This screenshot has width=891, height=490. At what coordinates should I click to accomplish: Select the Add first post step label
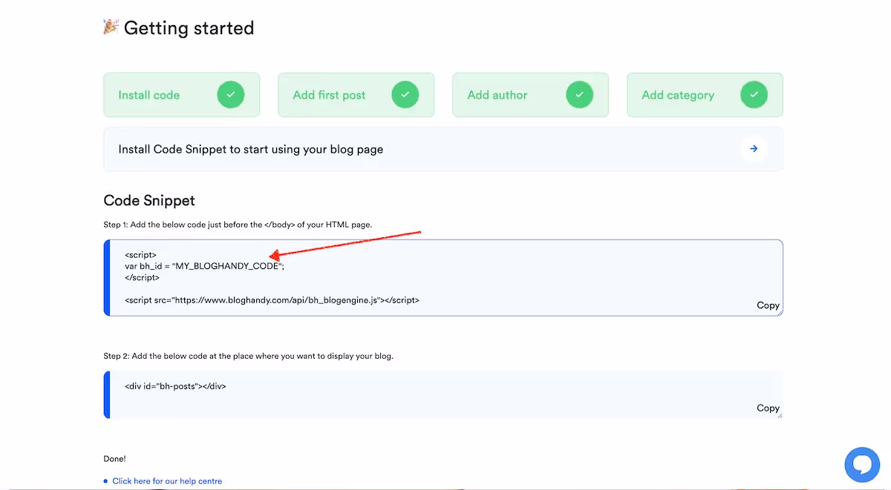click(329, 95)
